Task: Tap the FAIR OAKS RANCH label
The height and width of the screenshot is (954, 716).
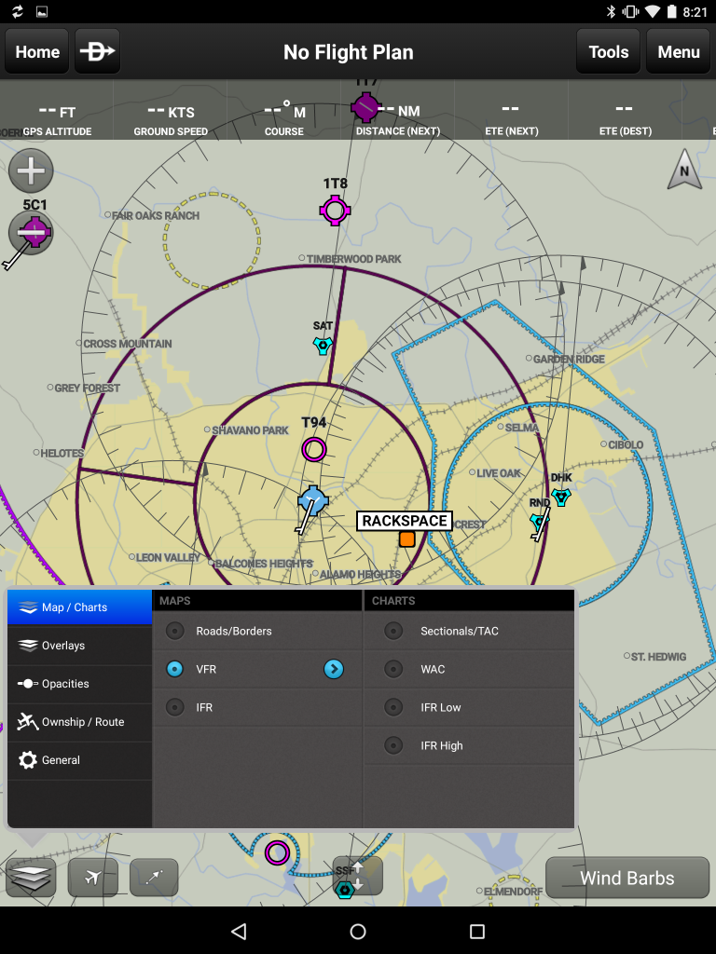Action: click(x=156, y=216)
